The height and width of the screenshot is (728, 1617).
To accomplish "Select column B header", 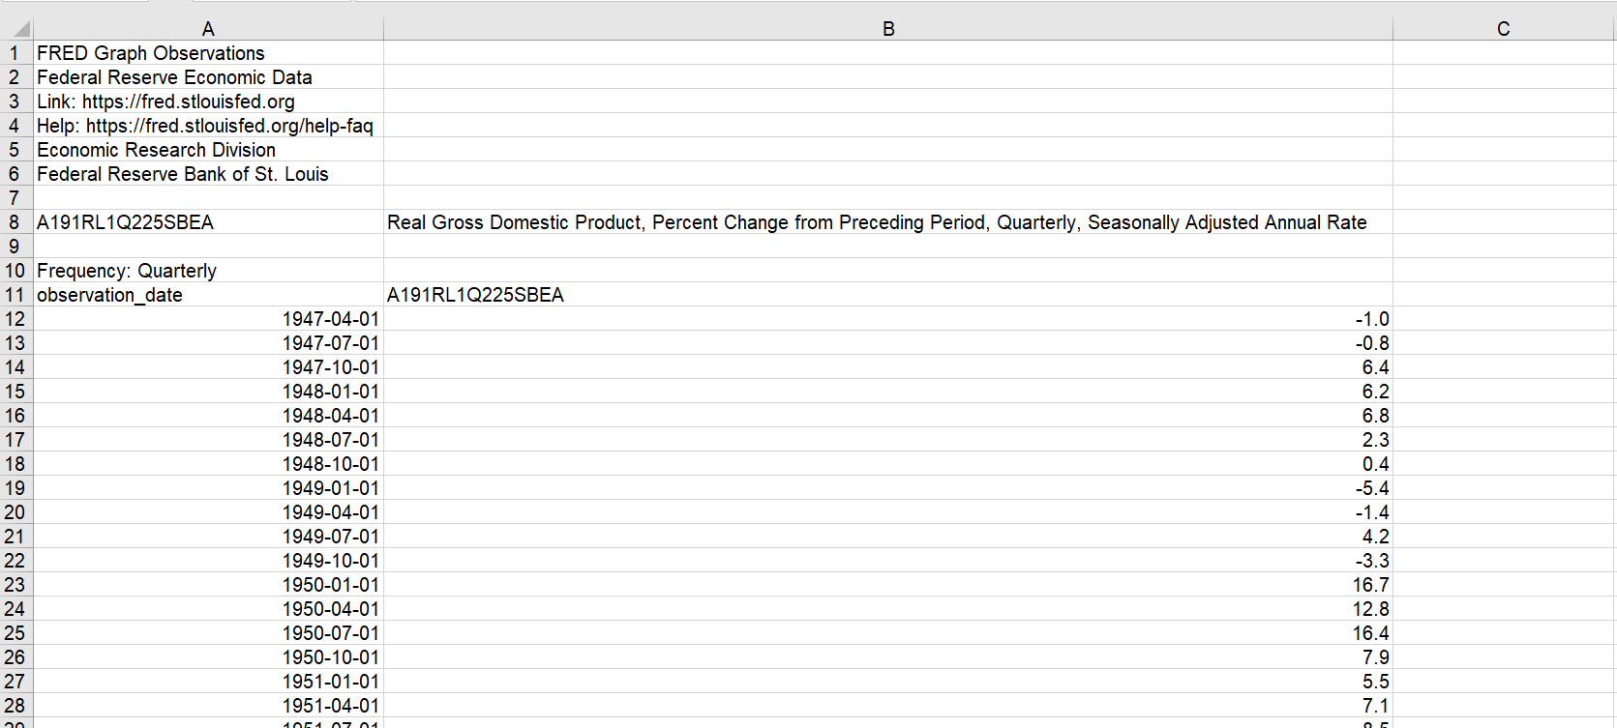I will [887, 29].
